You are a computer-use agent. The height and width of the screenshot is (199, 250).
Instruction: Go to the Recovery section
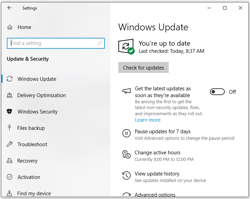tap(28, 161)
